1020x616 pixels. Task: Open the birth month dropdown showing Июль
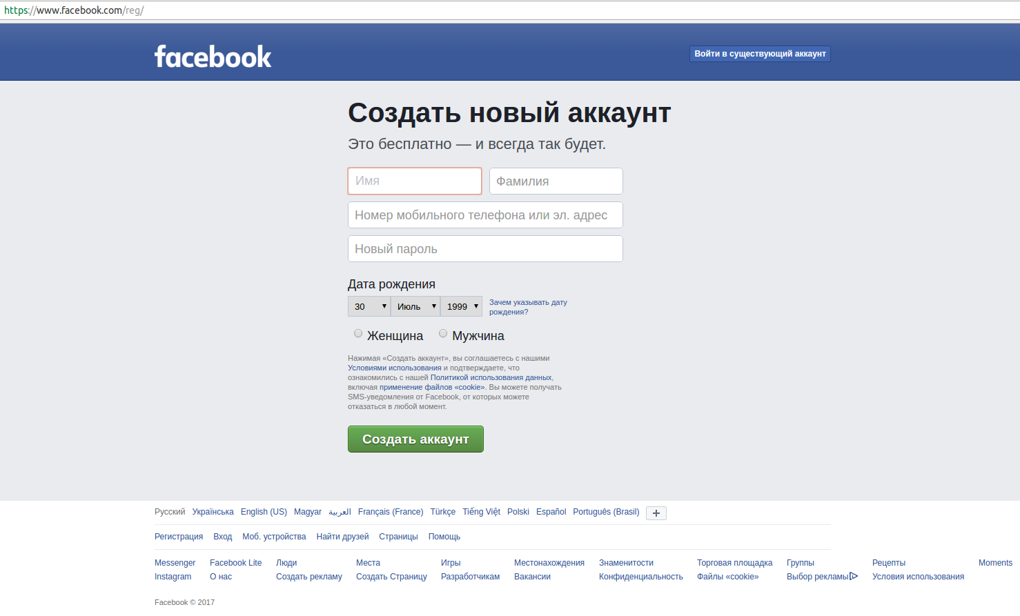pyautogui.click(x=415, y=306)
